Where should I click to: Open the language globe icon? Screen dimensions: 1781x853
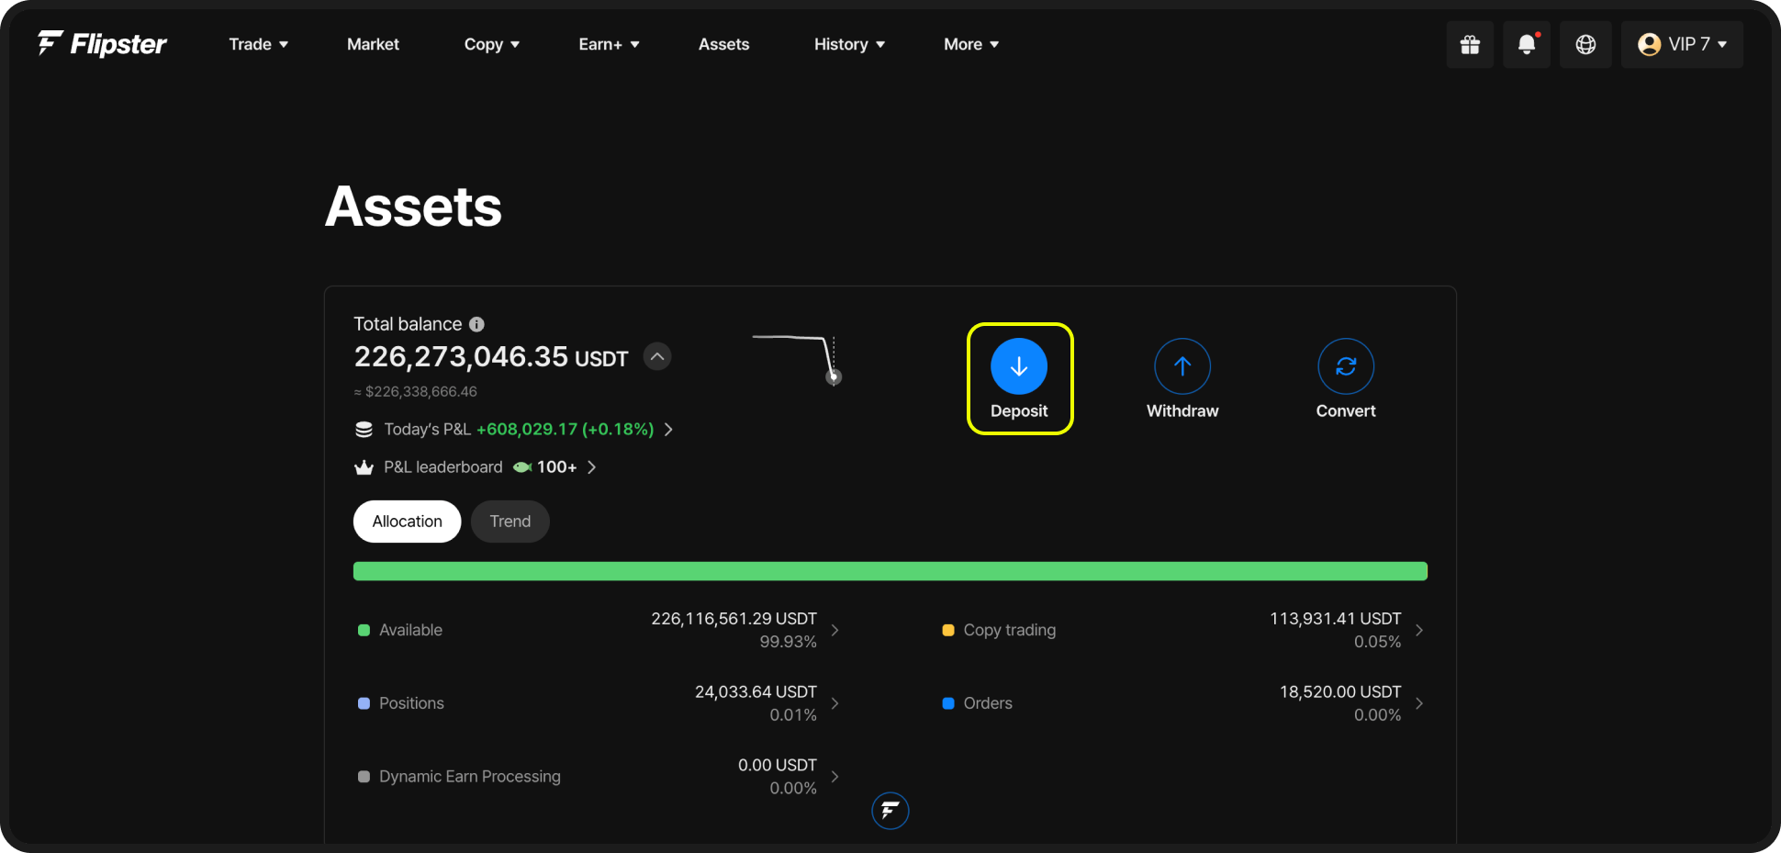pyautogui.click(x=1585, y=44)
